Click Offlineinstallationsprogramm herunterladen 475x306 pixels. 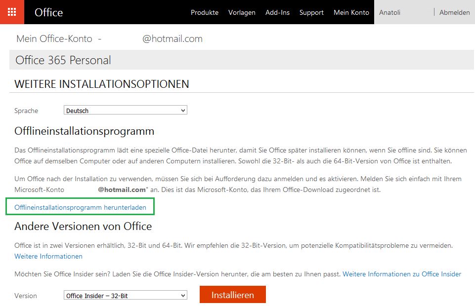coord(81,207)
